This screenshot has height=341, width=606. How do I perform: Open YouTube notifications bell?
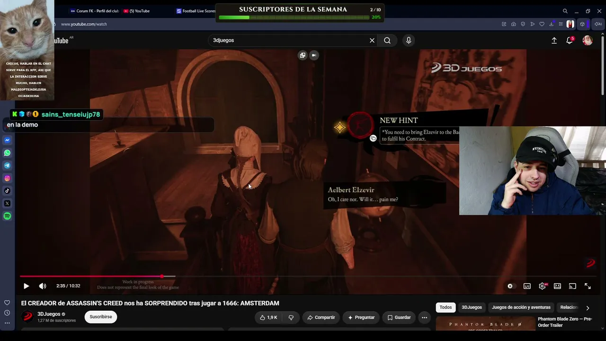point(570,41)
